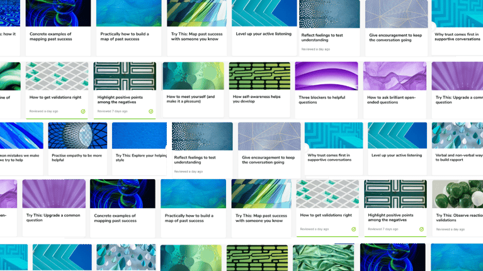Click the glass dome thumbnail above "Practise empathy"
The height and width of the screenshot is (271, 483).
[77, 135]
